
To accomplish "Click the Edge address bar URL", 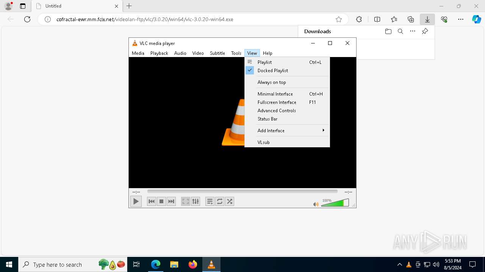I will pyautogui.click(x=145, y=19).
